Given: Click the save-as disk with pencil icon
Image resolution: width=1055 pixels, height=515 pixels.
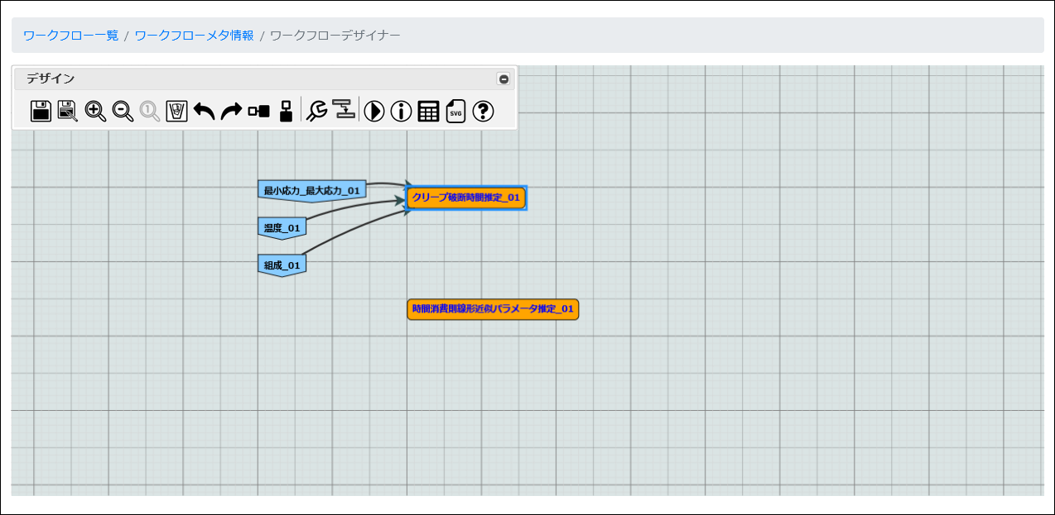Looking at the screenshot, I should click(x=68, y=111).
